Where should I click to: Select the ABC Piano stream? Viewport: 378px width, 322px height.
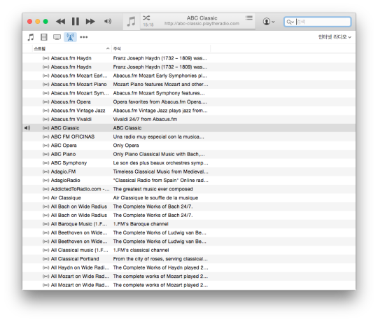189,154
